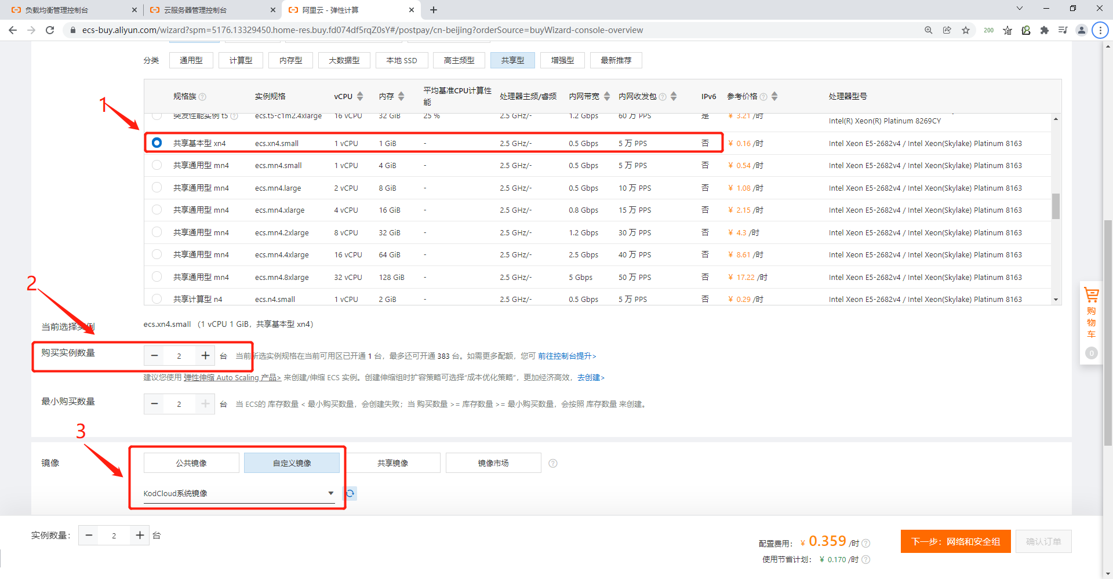Select the ecs.mn4.4xlarge instance radio
The image size is (1113, 579).
[x=157, y=254]
